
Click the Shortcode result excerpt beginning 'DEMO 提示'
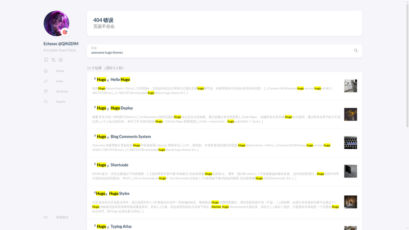(x=215, y=176)
